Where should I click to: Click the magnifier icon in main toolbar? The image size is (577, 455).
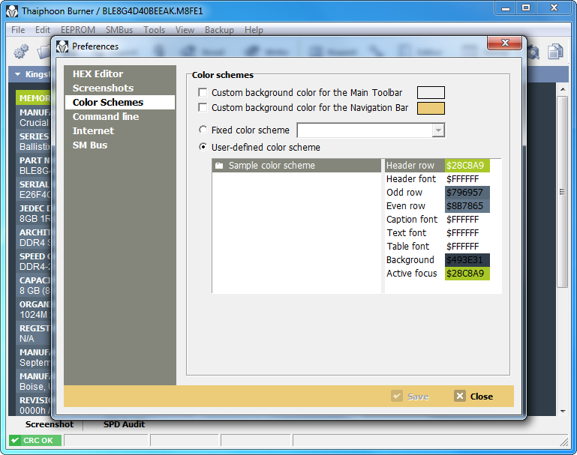533,52
